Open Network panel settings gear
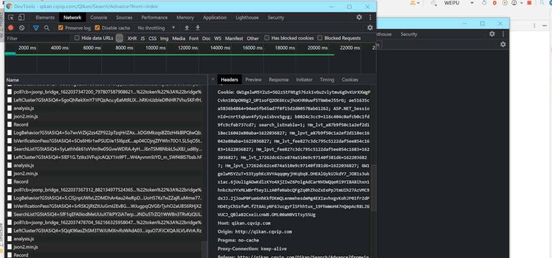The height and width of the screenshot is (258, 552). (370, 28)
